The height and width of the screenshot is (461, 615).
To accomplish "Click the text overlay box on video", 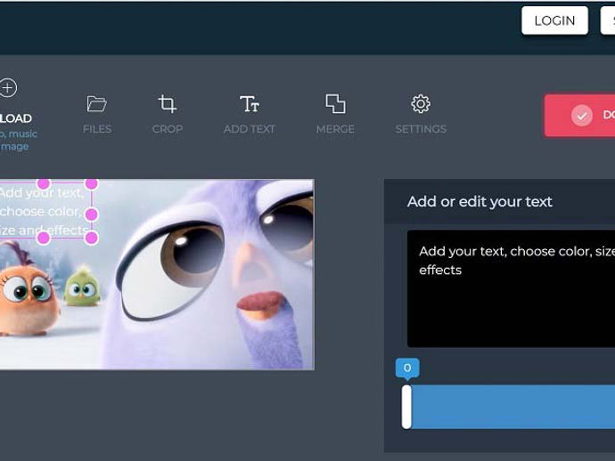I will [x=45, y=211].
